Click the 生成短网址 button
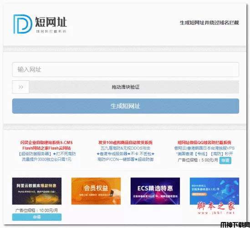Image resolution: width=250 pixels, height=228 pixels. (126, 106)
